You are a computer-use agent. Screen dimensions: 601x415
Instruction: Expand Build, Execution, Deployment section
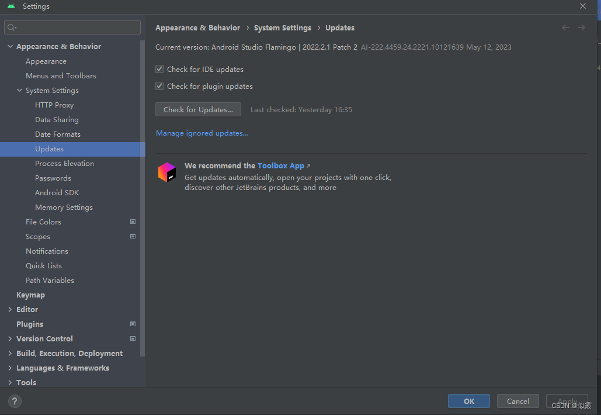coord(10,353)
